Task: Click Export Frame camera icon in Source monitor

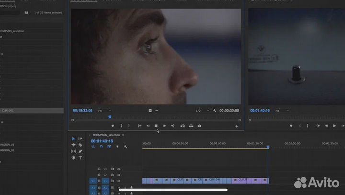Action: coord(199,126)
